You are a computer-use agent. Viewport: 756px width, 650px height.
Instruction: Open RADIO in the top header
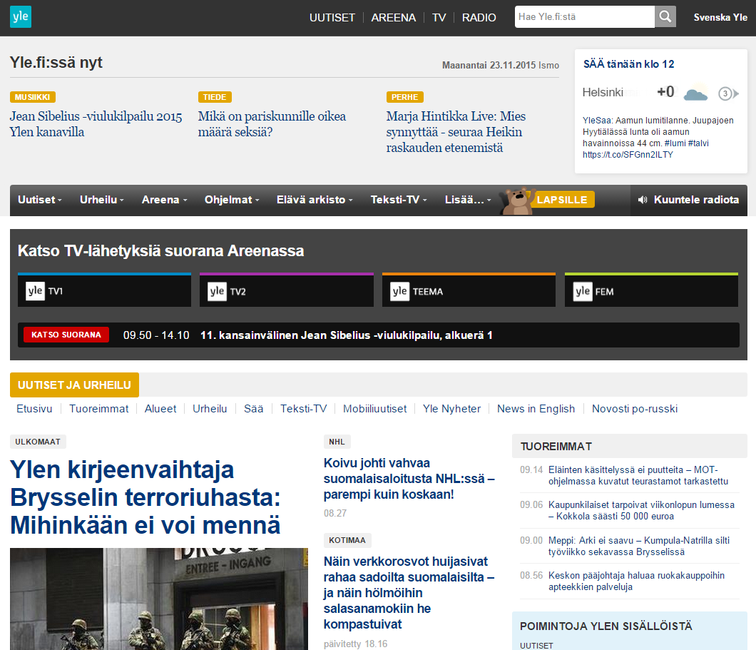click(479, 18)
